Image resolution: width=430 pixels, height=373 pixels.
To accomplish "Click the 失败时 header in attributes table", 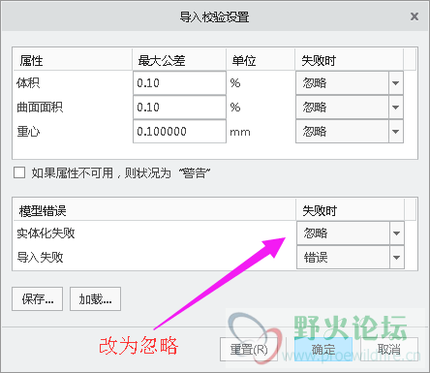I will click(x=350, y=60).
